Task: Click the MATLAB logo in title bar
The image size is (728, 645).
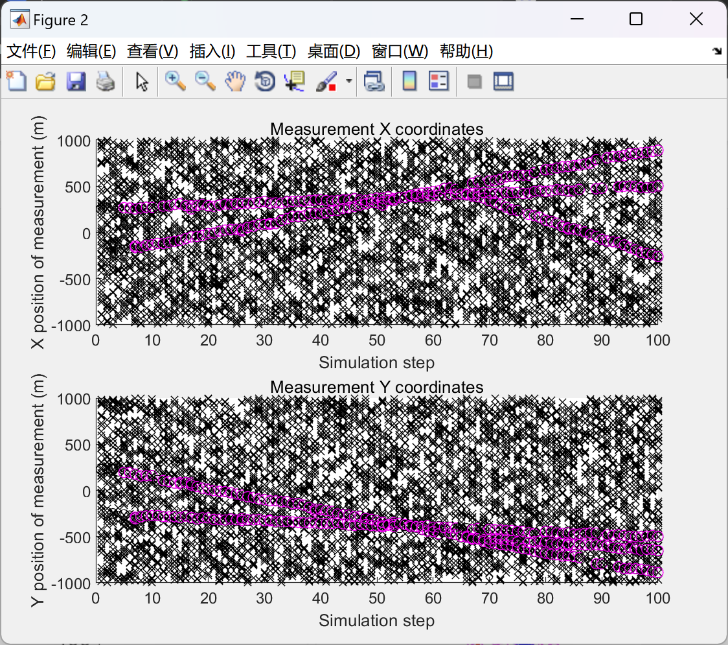Action: click(x=20, y=19)
